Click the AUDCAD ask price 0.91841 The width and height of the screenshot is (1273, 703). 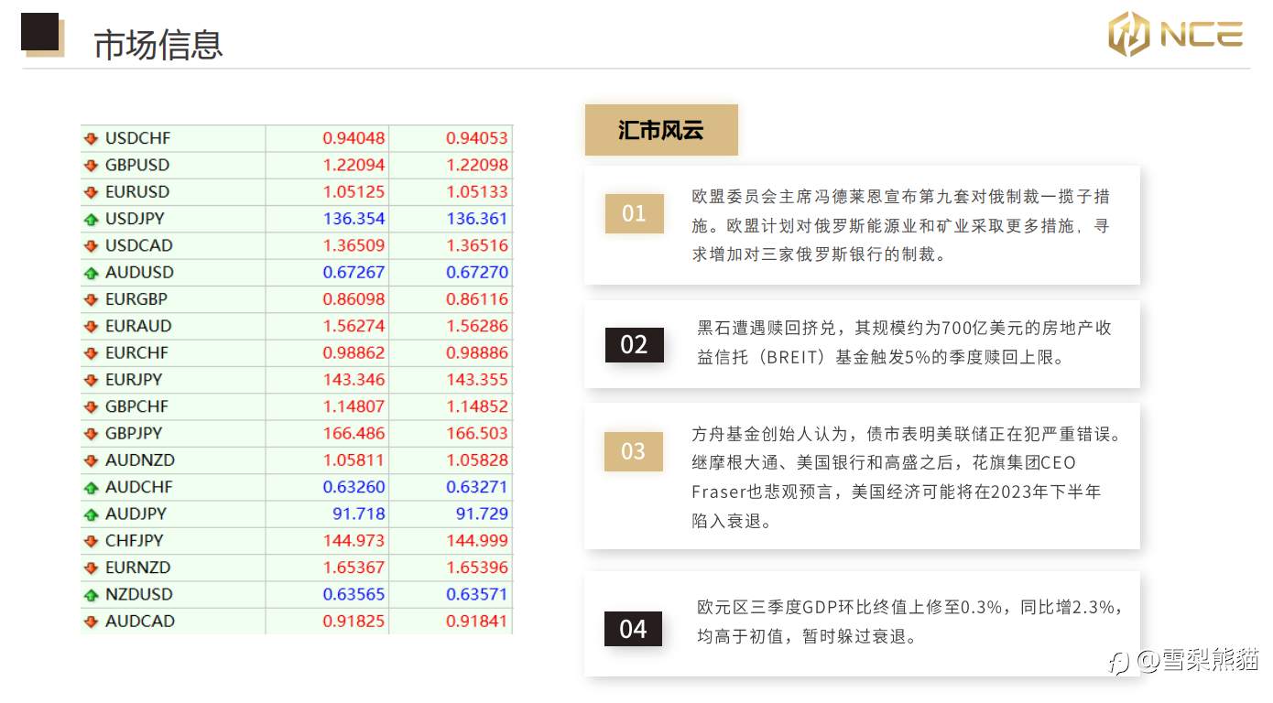[477, 621]
